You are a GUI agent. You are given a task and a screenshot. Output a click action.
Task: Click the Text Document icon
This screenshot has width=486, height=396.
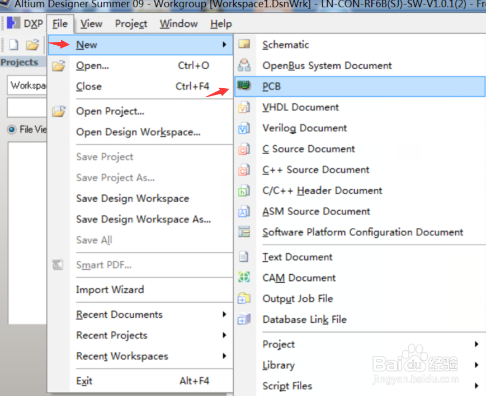click(x=244, y=257)
